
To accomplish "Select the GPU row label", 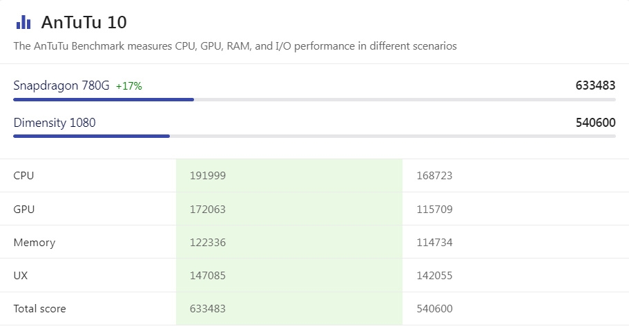I will click(24, 209).
